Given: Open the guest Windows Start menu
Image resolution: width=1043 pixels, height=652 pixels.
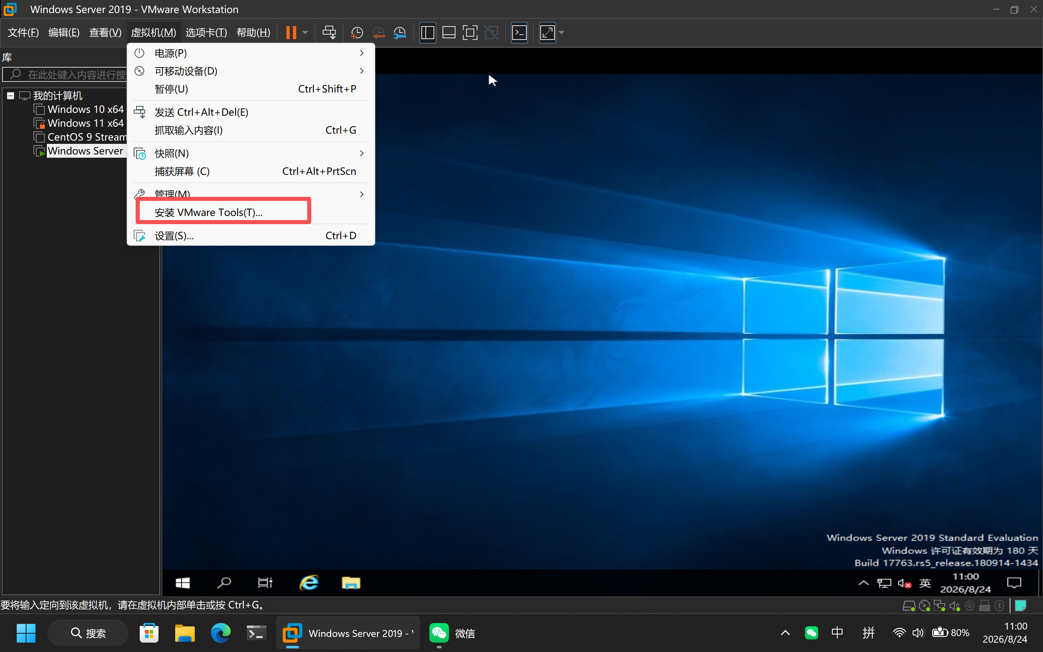Looking at the screenshot, I should [x=183, y=583].
